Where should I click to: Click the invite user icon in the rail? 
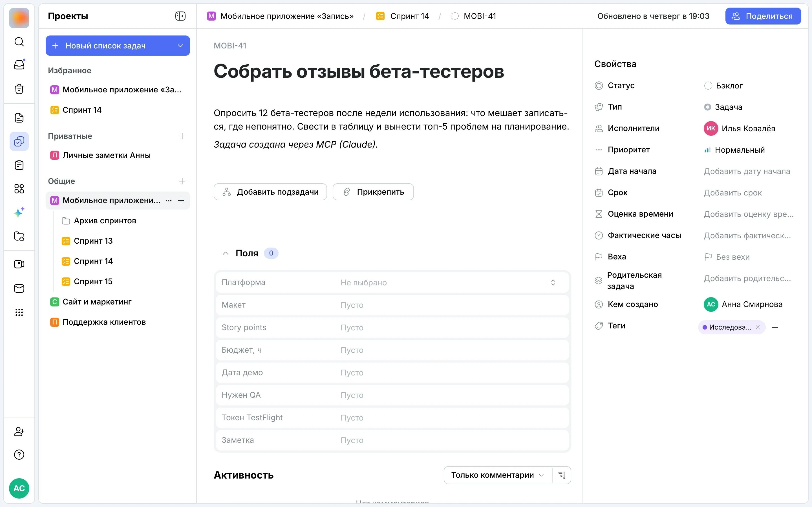[19, 431]
